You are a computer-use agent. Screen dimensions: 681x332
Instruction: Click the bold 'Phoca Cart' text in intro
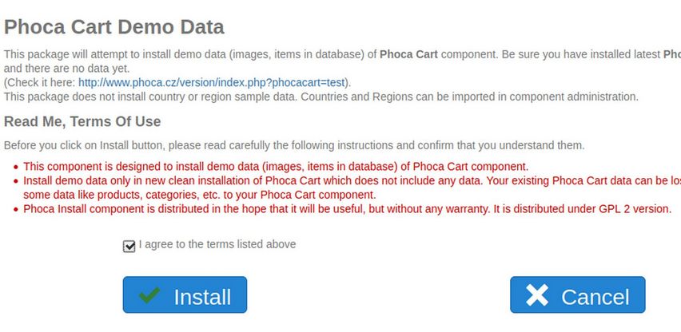(x=408, y=54)
